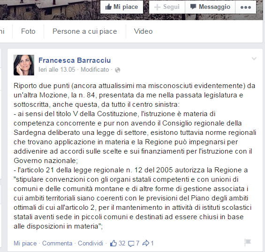Screen dimensions: 265x252
Task: Click the globe public-visibility icon
Action: [x=117, y=70]
